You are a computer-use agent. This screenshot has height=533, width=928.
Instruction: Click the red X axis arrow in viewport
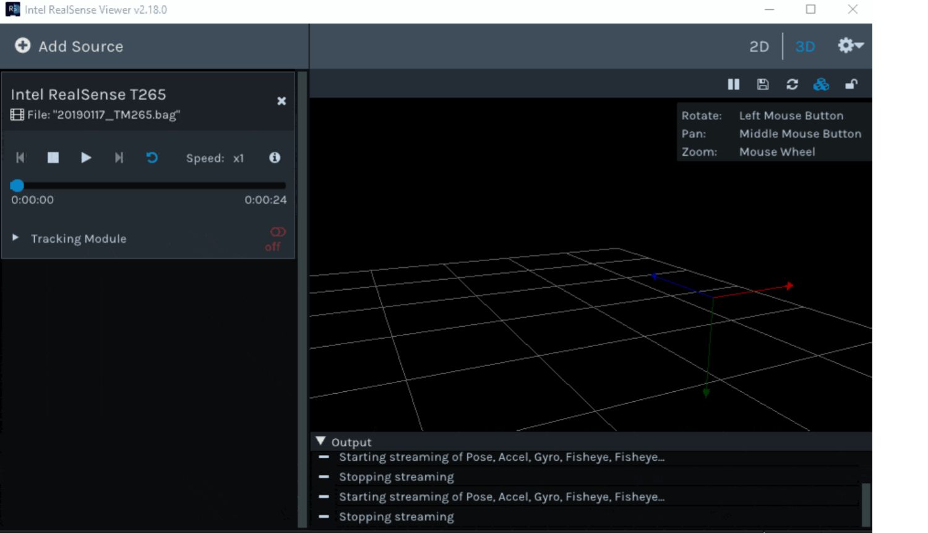point(754,291)
